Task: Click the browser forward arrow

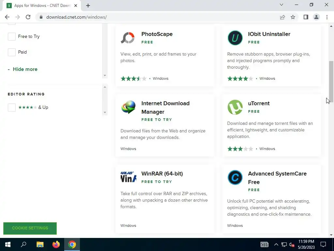Action: pyautogui.click(x=18, y=17)
